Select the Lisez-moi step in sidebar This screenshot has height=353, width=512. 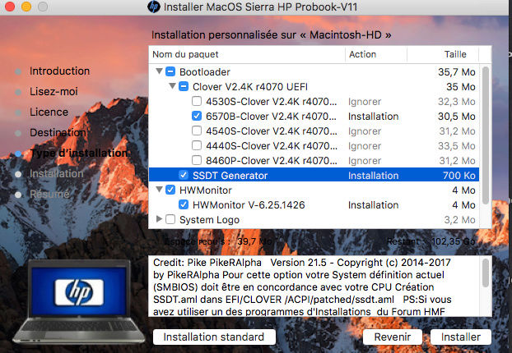point(54,91)
